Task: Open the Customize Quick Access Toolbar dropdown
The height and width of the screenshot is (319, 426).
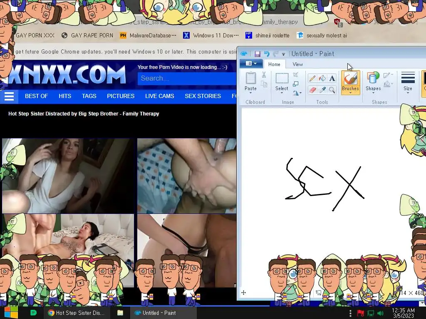Action: click(x=283, y=54)
